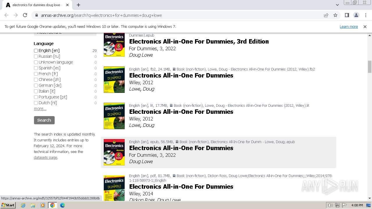The height and width of the screenshot is (209, 372).
Task: Click author Lowe, Doug under fb2 result
Action: coord(142,89)
